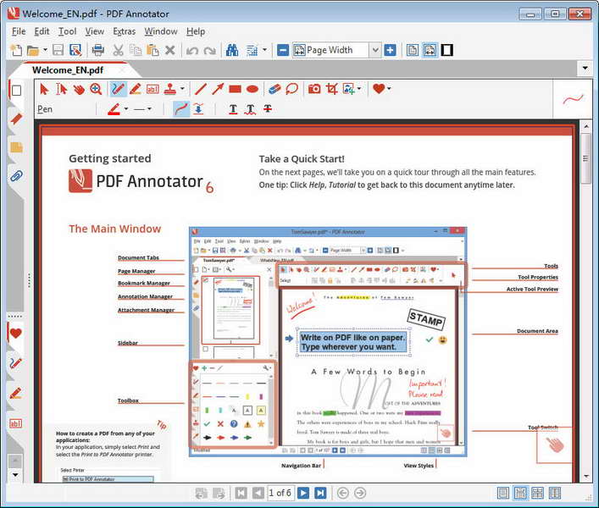Screen dimensions: 599x508
Task: Click the Cut scissors icon
Action: point(119,50)
